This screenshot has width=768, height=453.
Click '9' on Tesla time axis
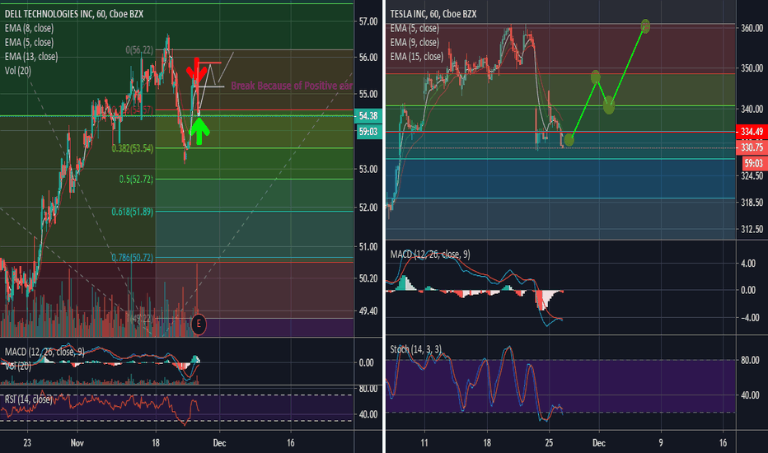pos(661,443)
